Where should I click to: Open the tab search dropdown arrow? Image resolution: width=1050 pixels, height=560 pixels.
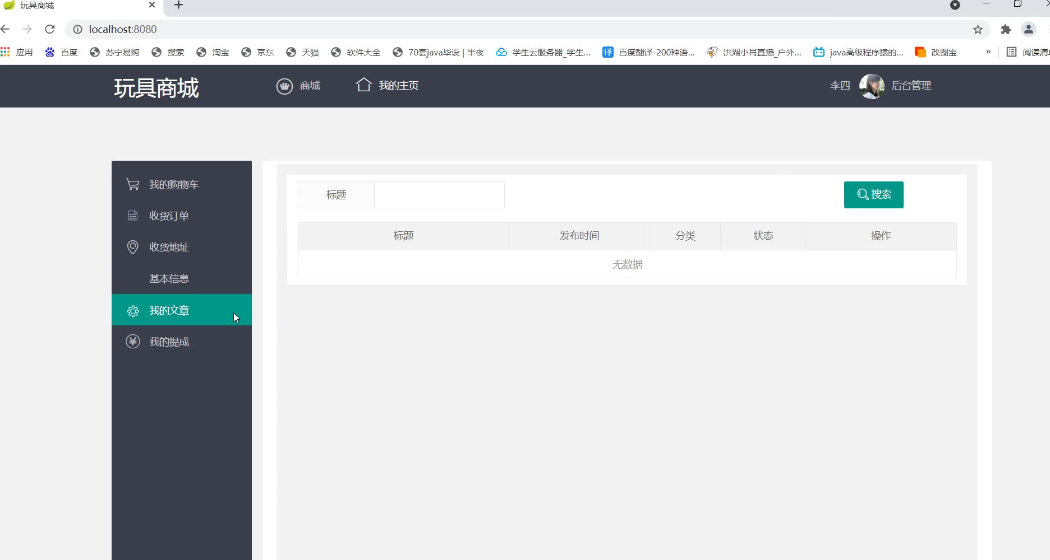coord(955,5)
